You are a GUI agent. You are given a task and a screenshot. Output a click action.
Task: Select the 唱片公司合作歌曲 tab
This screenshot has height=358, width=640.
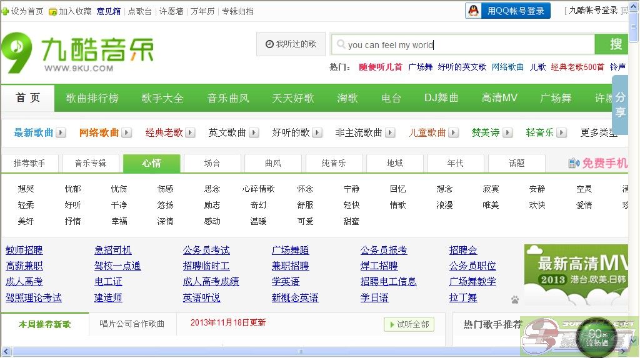132,324
